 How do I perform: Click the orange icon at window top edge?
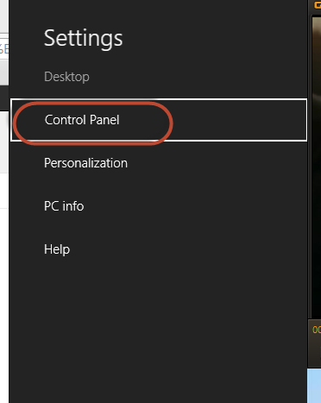(318, 4)
